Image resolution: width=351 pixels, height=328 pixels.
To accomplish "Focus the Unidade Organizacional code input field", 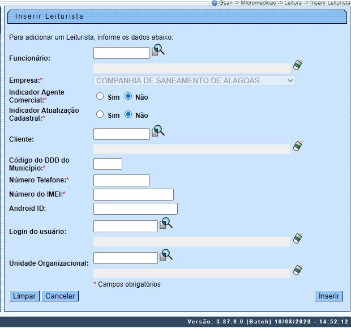I will 126,258.
